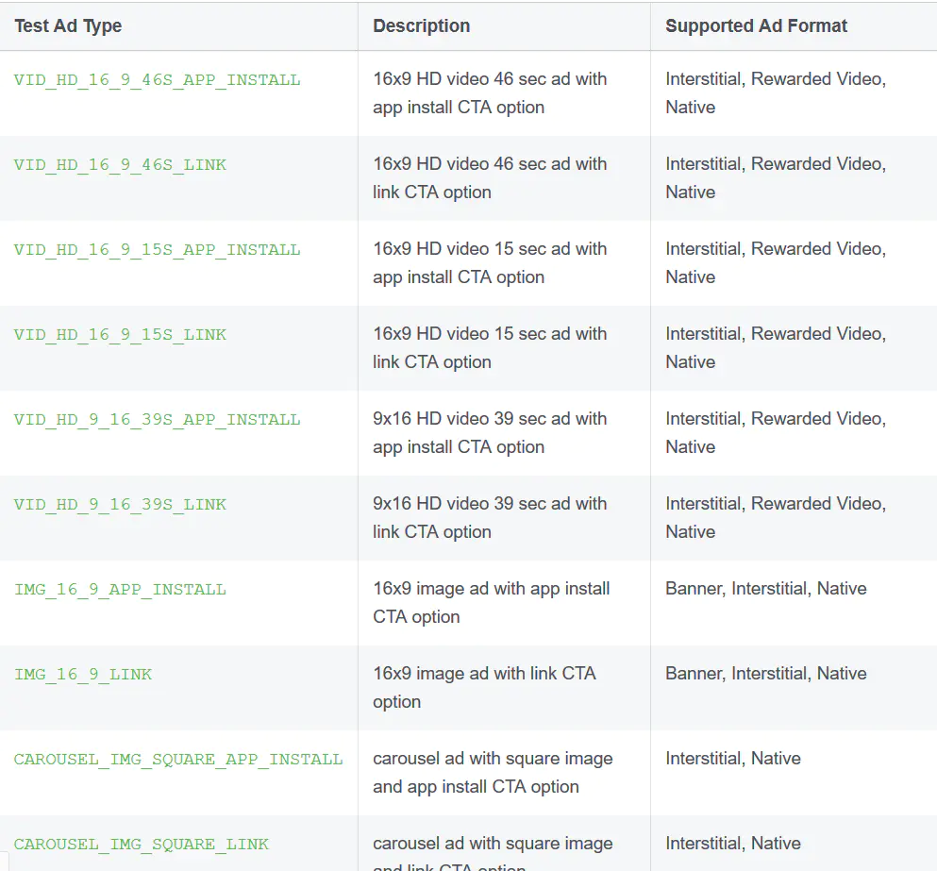The image size is (937, 871).
Task: Select VID_HD_16_9_15S_APP_INSTALL ad type
Action: click(157, 250)
